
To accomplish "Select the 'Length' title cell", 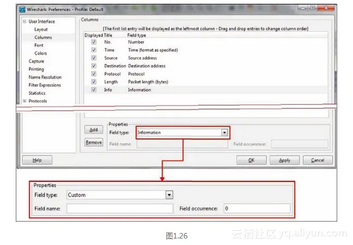I will point(111,82).
